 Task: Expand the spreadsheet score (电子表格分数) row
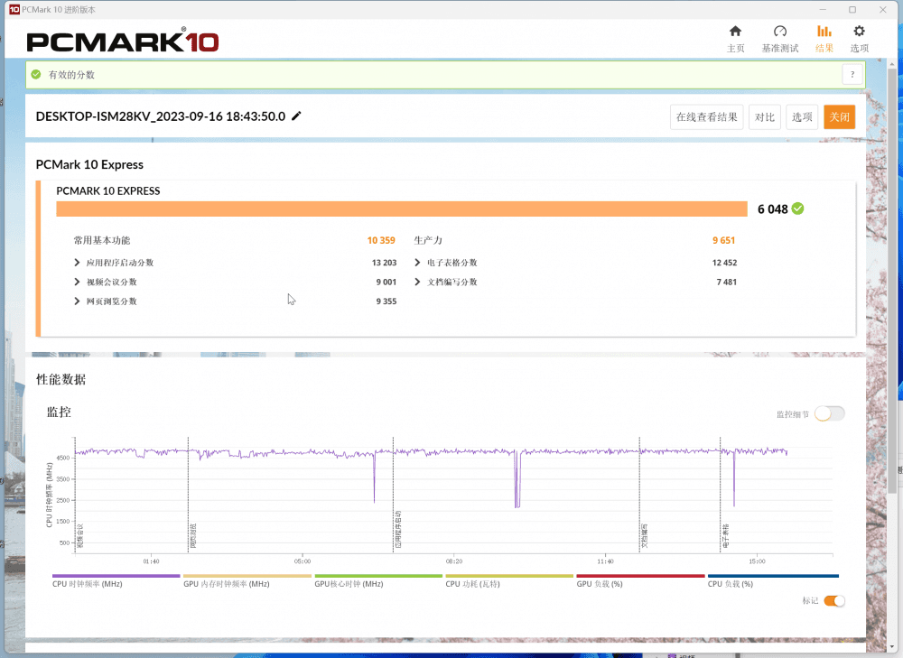tap(417, 263)
